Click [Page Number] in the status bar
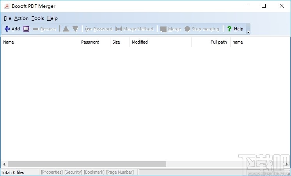The height and width of the screenshot is (176, 291). tap(120, 172)
